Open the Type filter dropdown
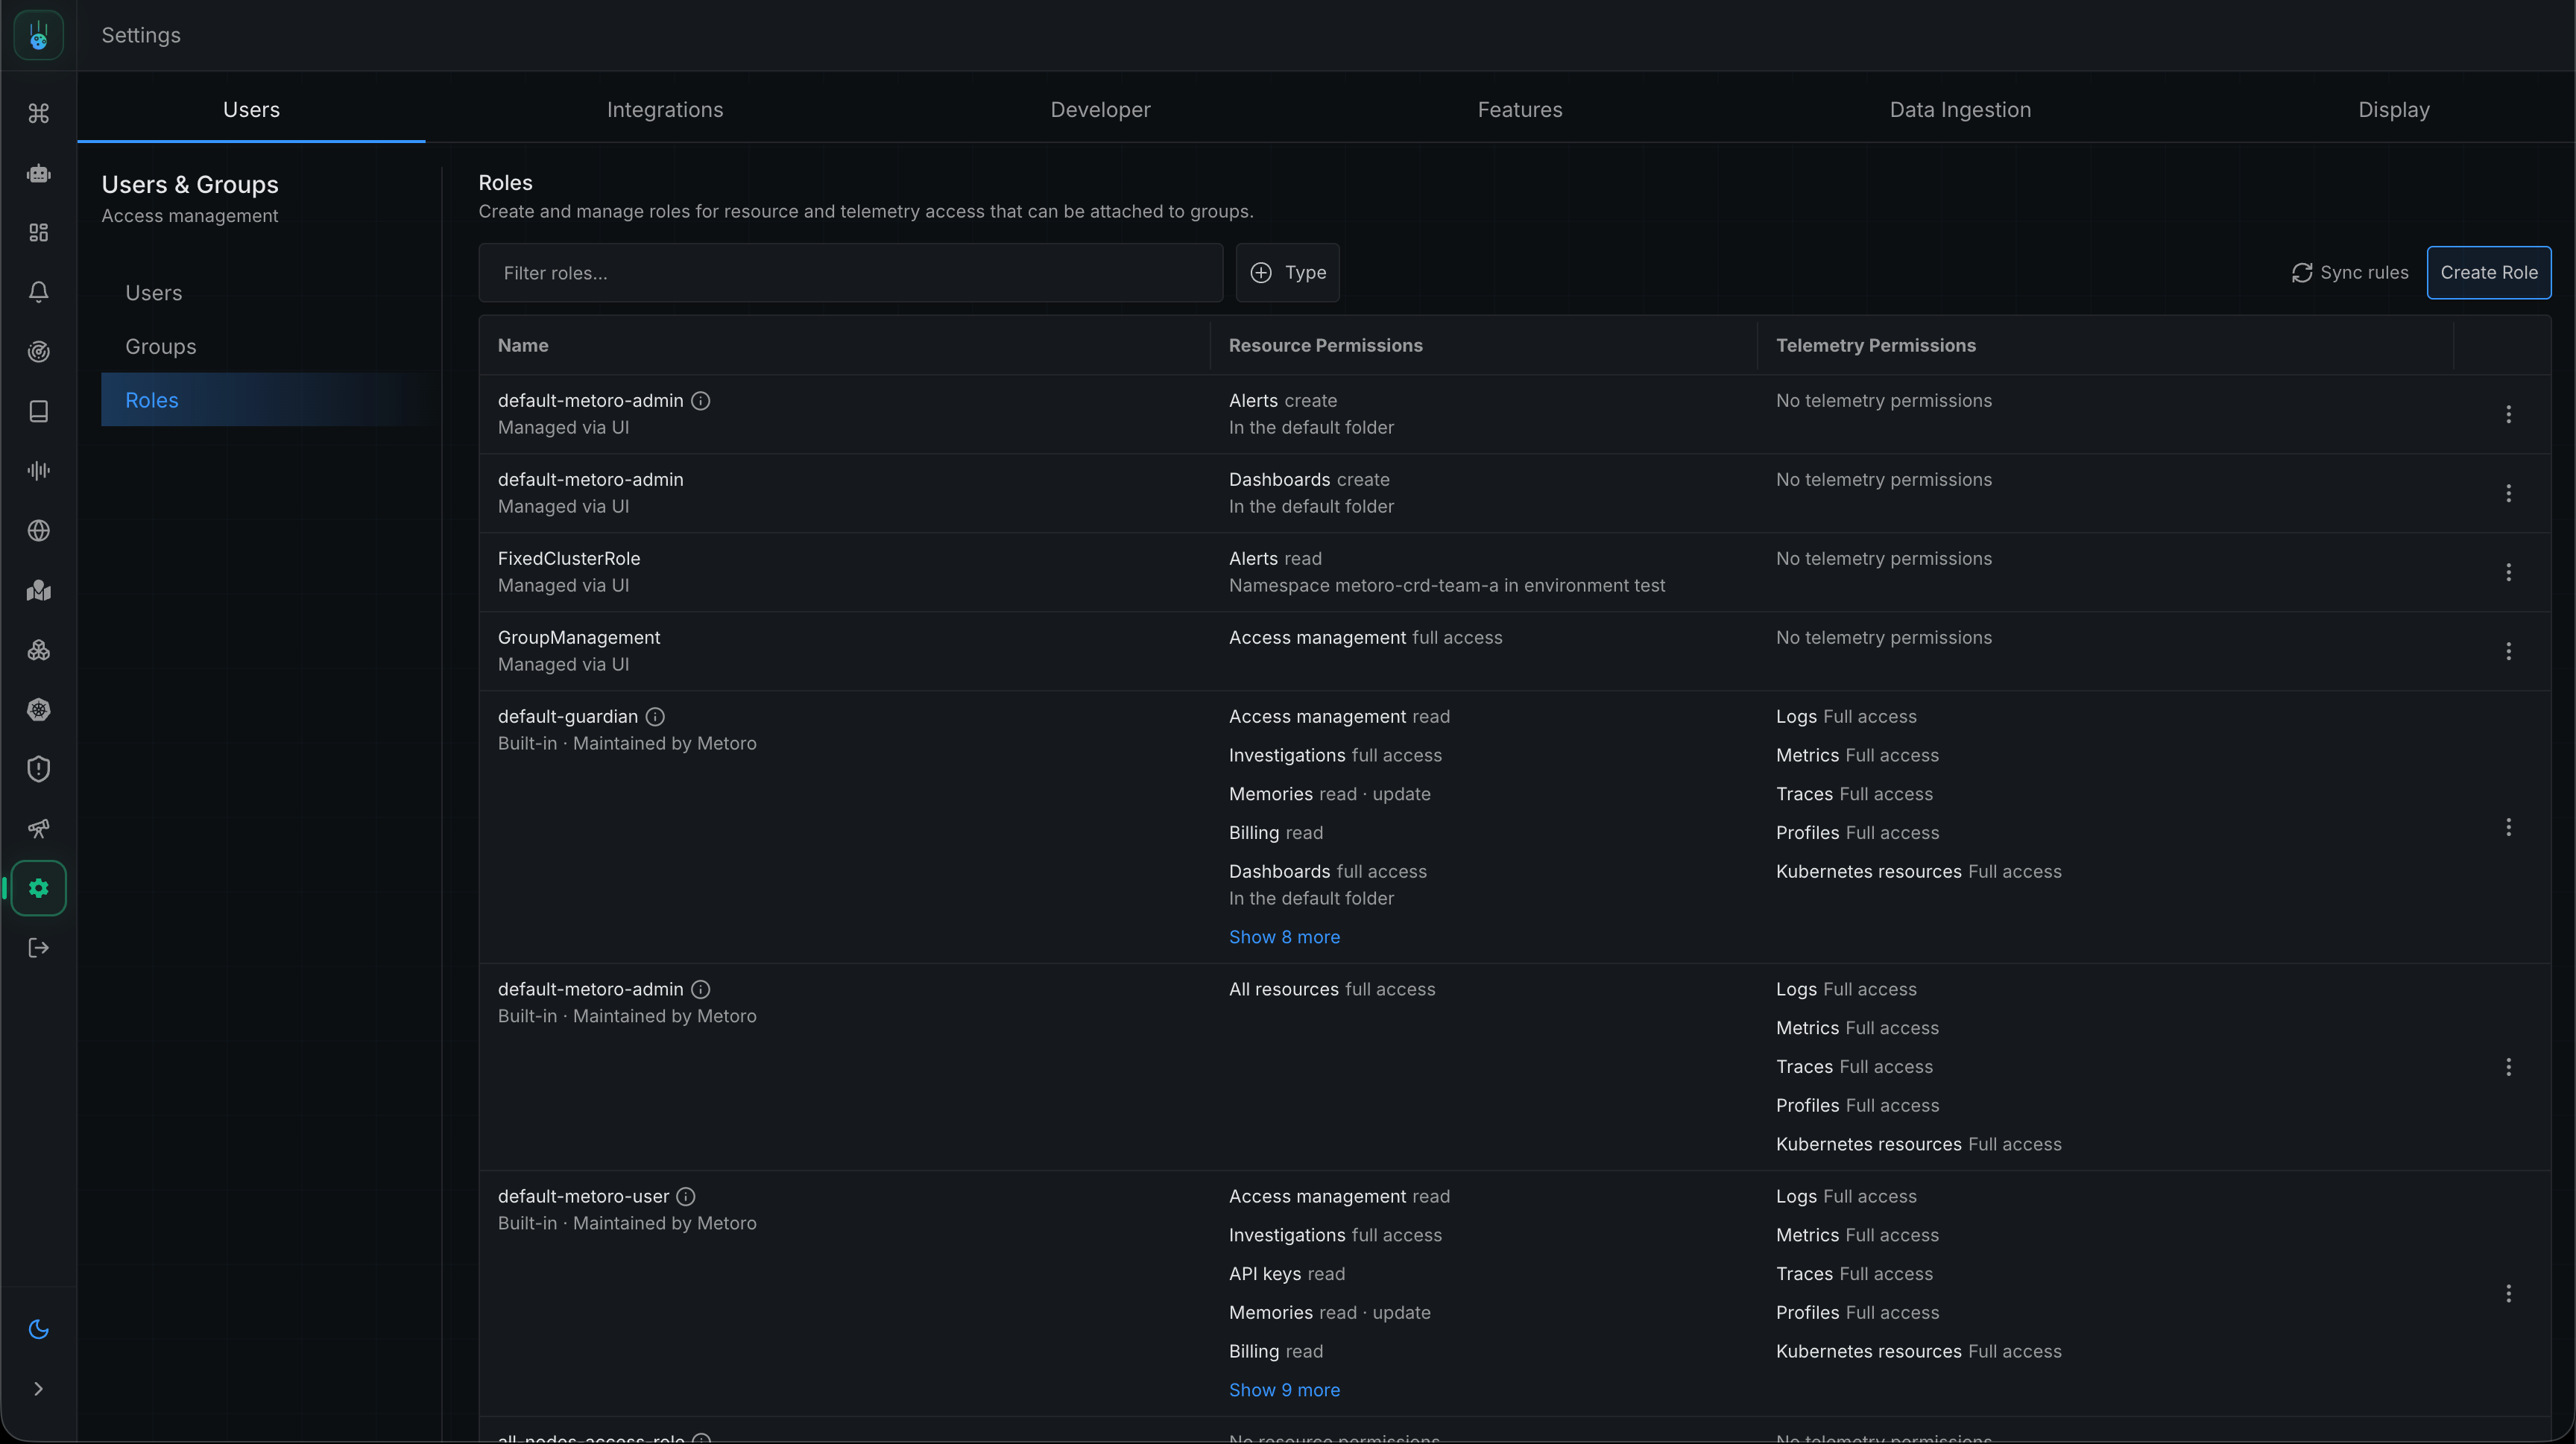 (1287, 273)
